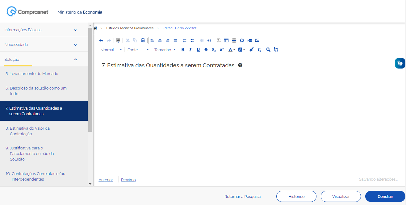
Task: Toggle the numbered list formatting
Action: pyautogui.click(x=184, y=40)
